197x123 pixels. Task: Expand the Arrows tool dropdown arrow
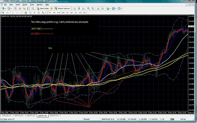tap(45, 13)
